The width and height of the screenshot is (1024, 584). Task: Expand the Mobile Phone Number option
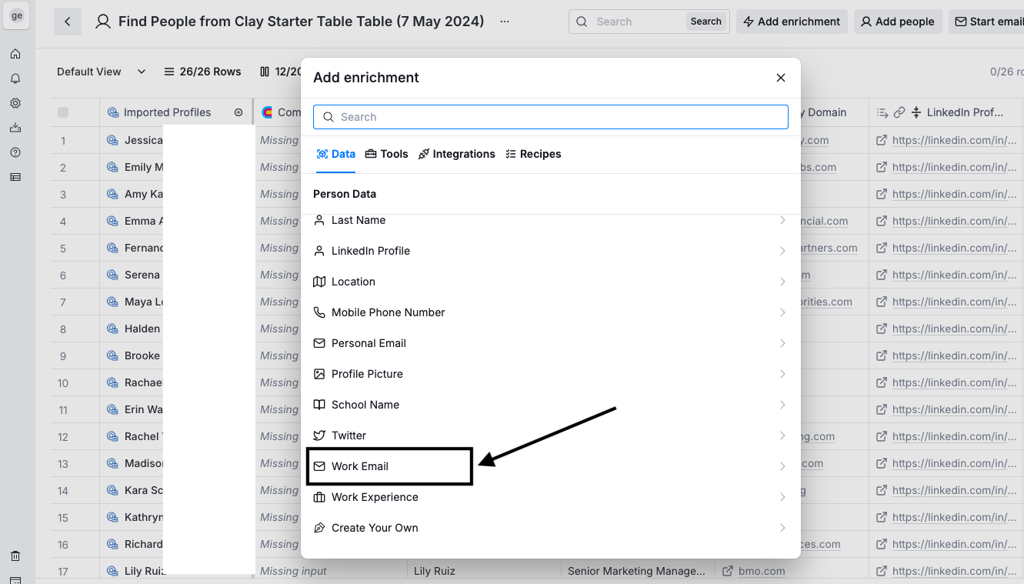click(549, 312)
